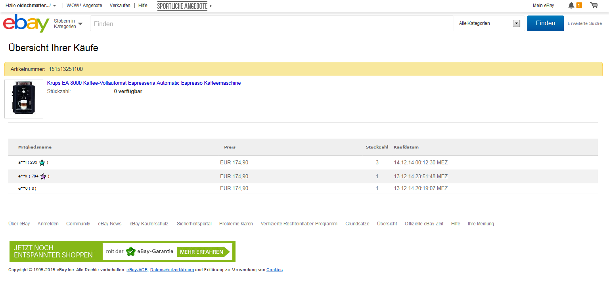
Task: Open Probleme klären footer link
Action: tap(236, 224)
